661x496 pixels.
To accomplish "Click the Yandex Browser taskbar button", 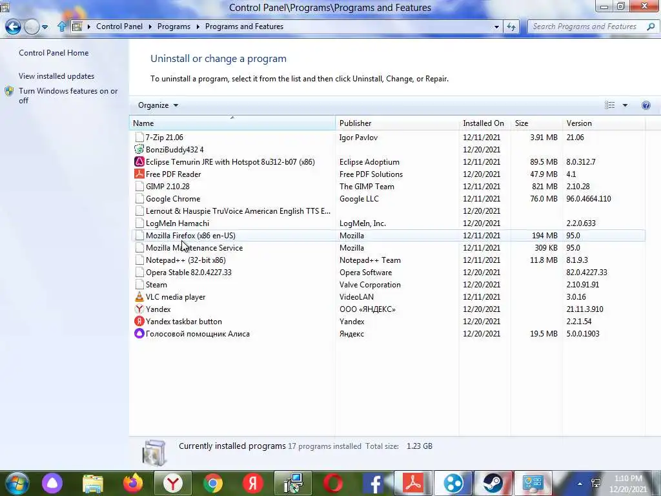I will [173, 483].
